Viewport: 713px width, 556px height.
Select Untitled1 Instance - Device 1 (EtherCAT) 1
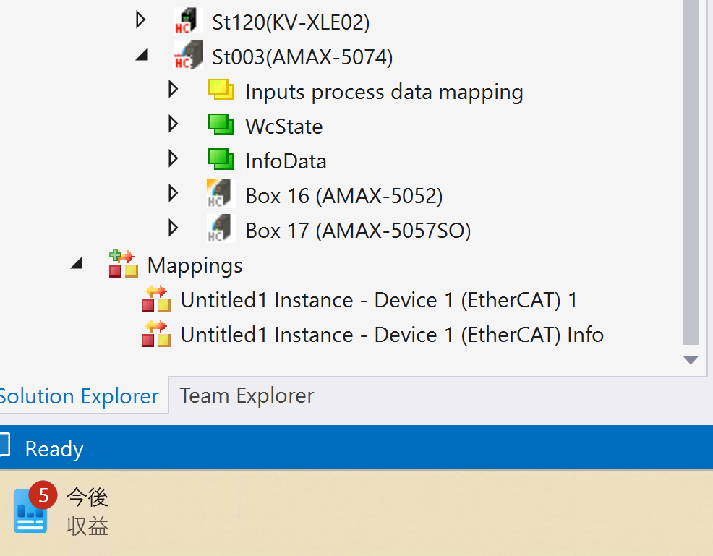coord(378,300)
